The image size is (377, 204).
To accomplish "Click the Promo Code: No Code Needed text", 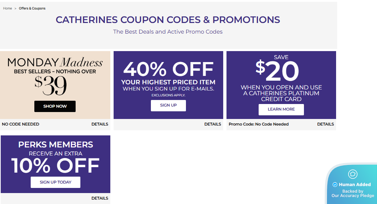I will pyautogui.click(x=258, y=124).
